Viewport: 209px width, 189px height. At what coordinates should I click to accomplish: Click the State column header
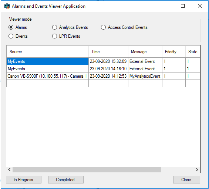[x=193, y=52]
